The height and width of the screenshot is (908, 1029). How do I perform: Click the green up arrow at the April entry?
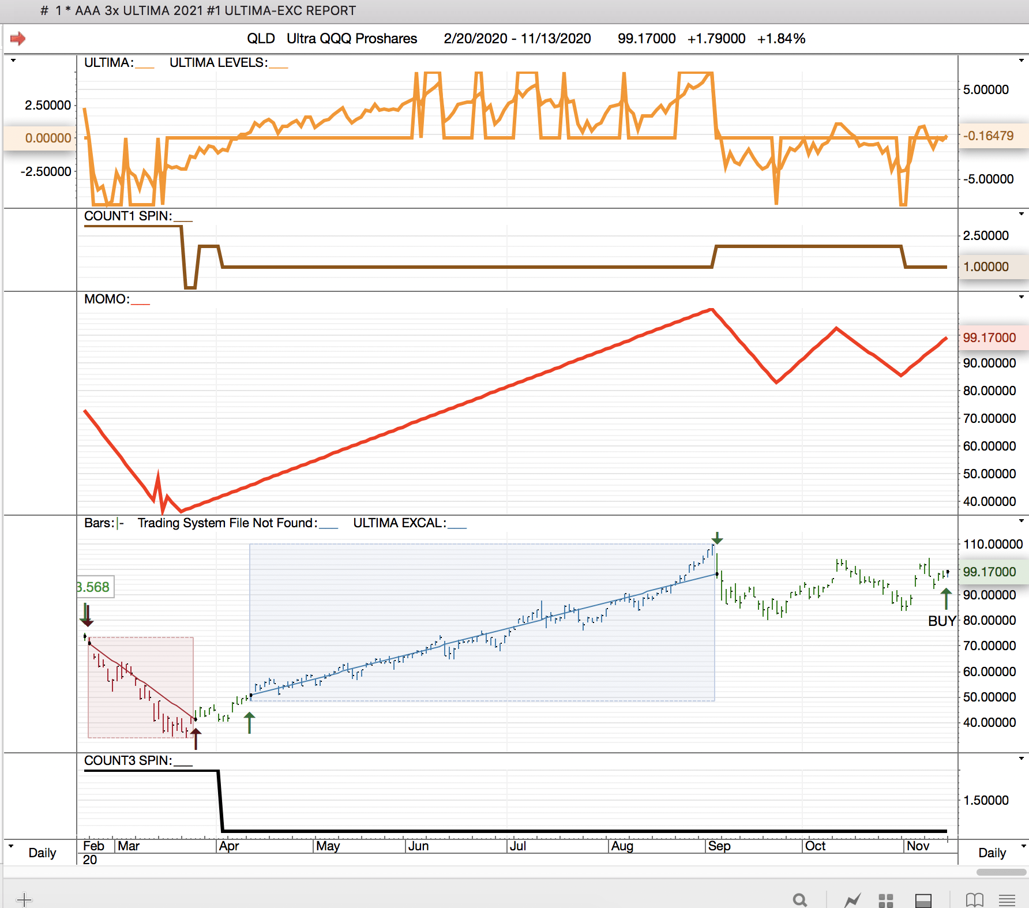(x=249, y=722)
